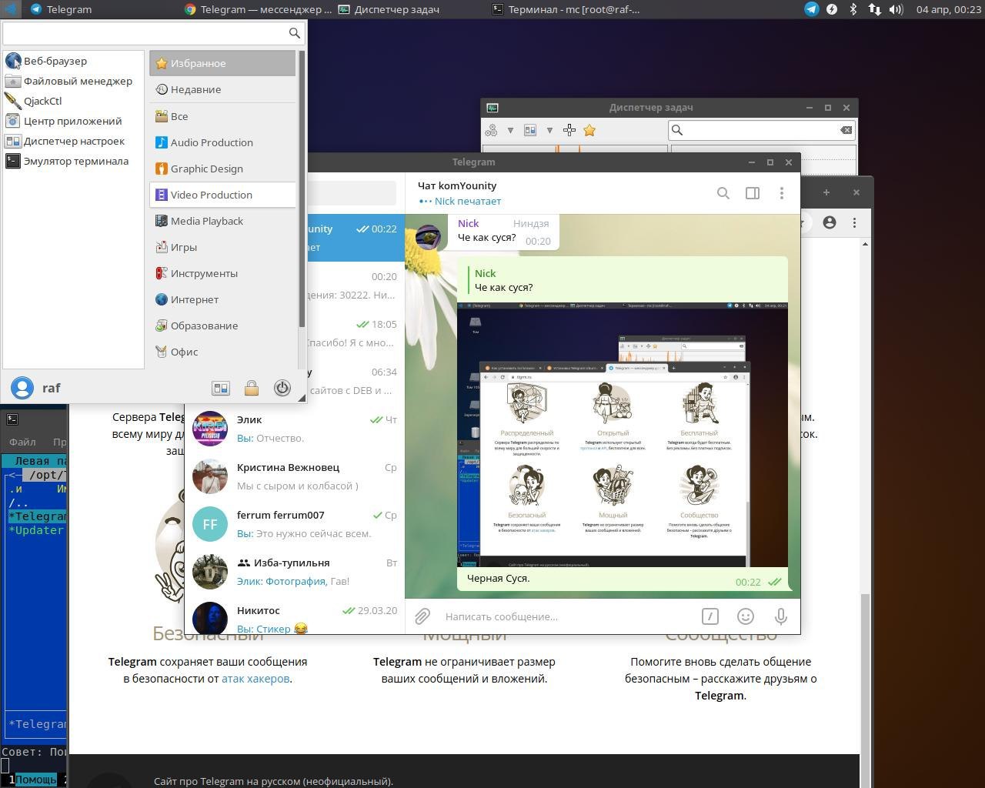Open the browser three-dot menu
The width and height of the screenshot is (985, 788).
[854, 222]
